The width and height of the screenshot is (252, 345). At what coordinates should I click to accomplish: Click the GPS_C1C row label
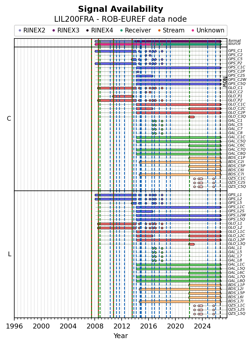236,67
